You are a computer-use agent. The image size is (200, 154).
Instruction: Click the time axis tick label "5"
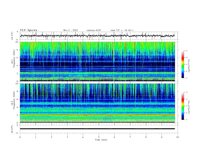click(x=99, y=137)
